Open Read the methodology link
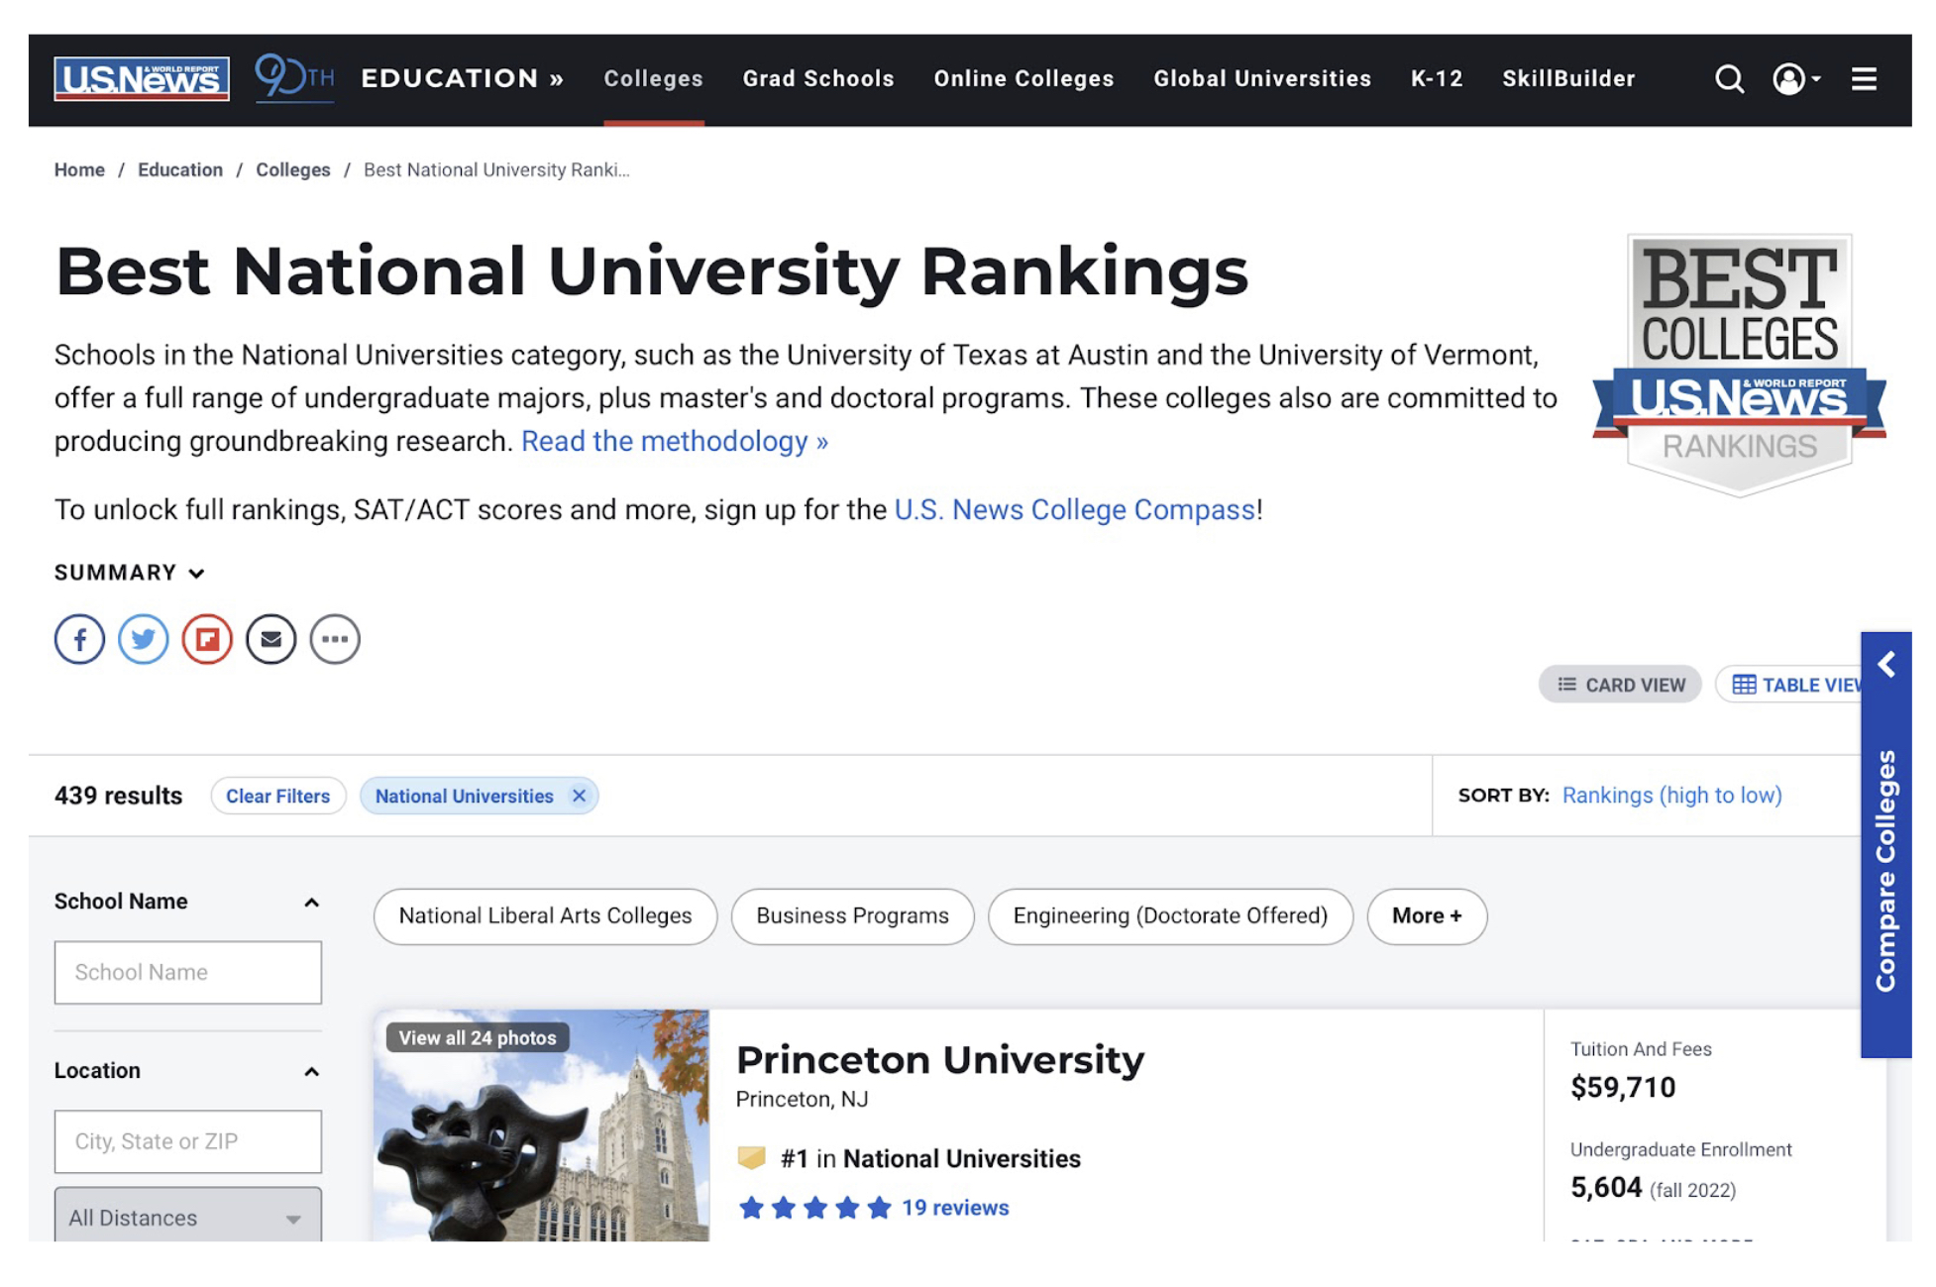1936x1287 pixels. 675,441
